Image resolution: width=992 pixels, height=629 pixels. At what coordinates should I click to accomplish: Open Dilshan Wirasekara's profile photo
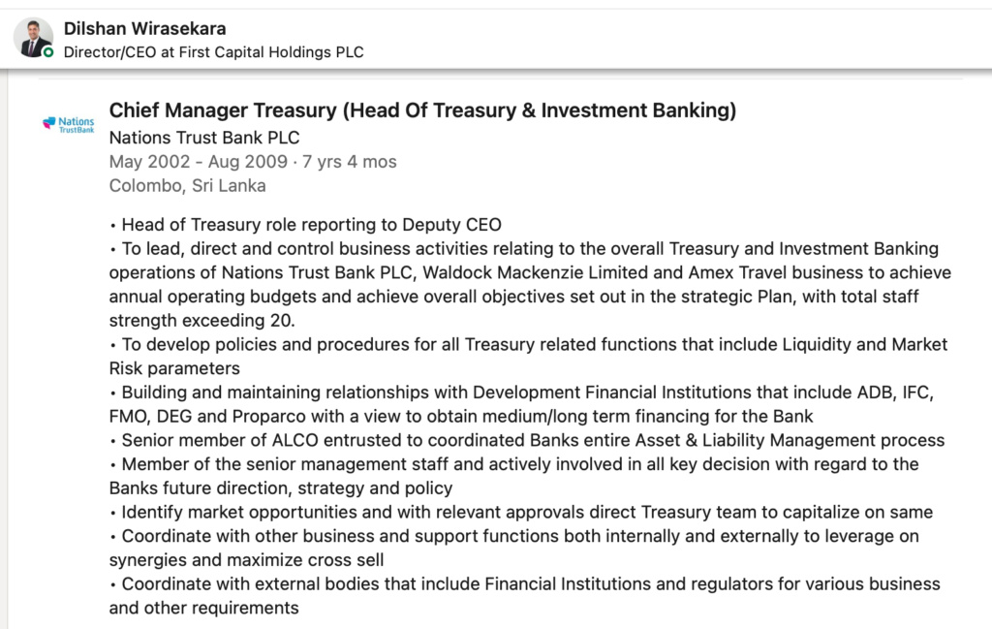[33, 38]
